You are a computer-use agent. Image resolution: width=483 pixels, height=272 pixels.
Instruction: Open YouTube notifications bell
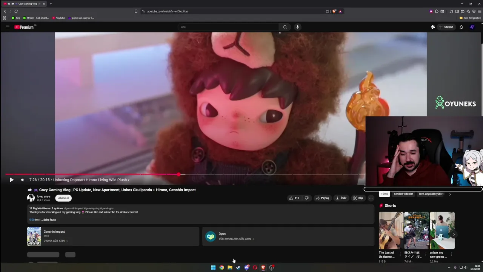[x=461, y=27]
